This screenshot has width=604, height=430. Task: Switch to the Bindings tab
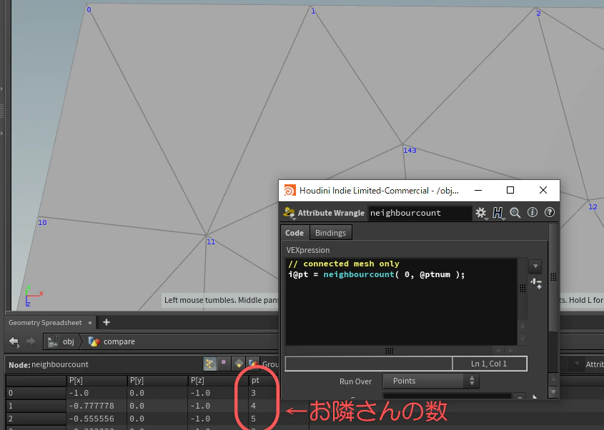(330, 233)
